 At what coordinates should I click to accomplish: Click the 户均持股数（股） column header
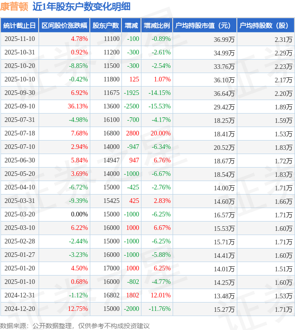tap(265, 26)
